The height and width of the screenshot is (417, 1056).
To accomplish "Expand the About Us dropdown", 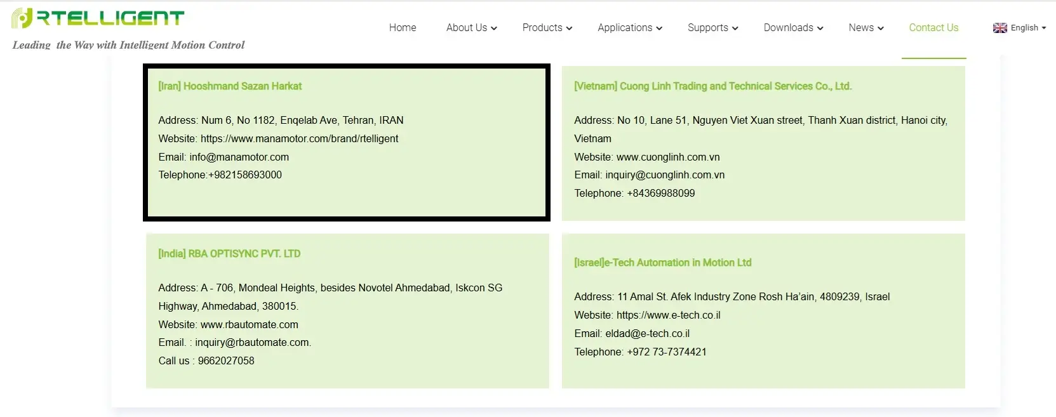I will (x=472, y=28).
